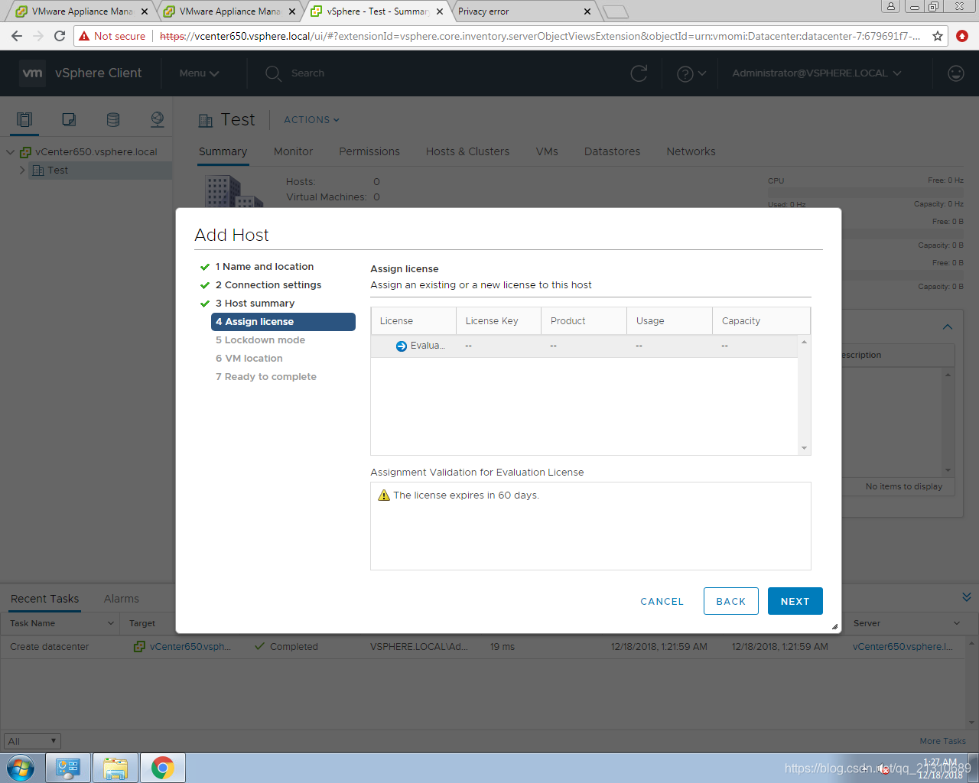The height and width of the screenshot is (783, 979).
Task: Click the vm logo in header
Action: [32, 73]
